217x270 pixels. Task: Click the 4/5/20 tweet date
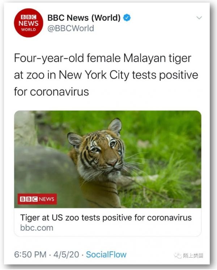(x=66, y=254)
